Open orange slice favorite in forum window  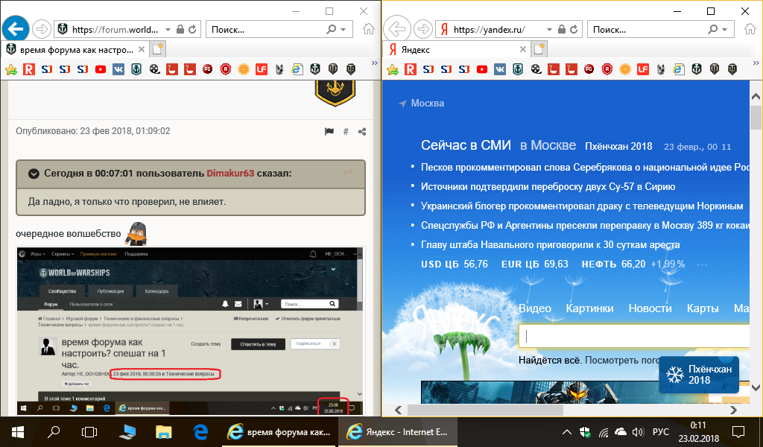(x=244, y=69)
